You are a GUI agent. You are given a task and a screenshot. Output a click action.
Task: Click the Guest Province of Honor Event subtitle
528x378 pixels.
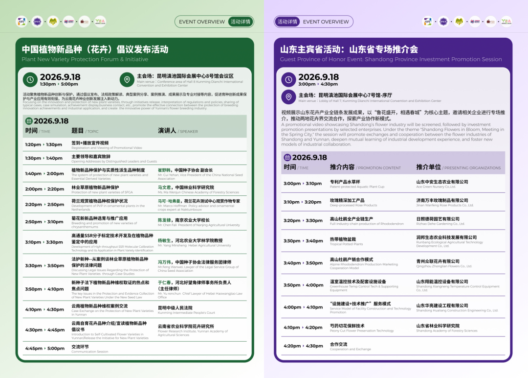391,59
